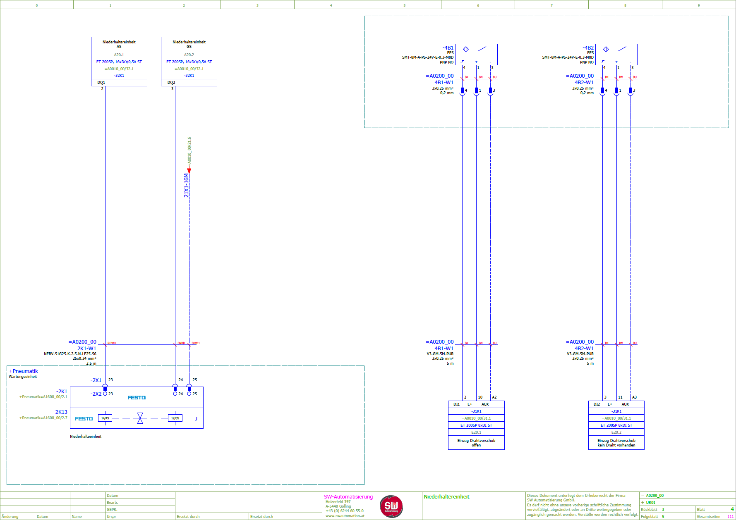Viewport: 736px width, 520px height.
Task: Select -2X1 plug pin 23 connector symbol
Action: tap(105, 387)
